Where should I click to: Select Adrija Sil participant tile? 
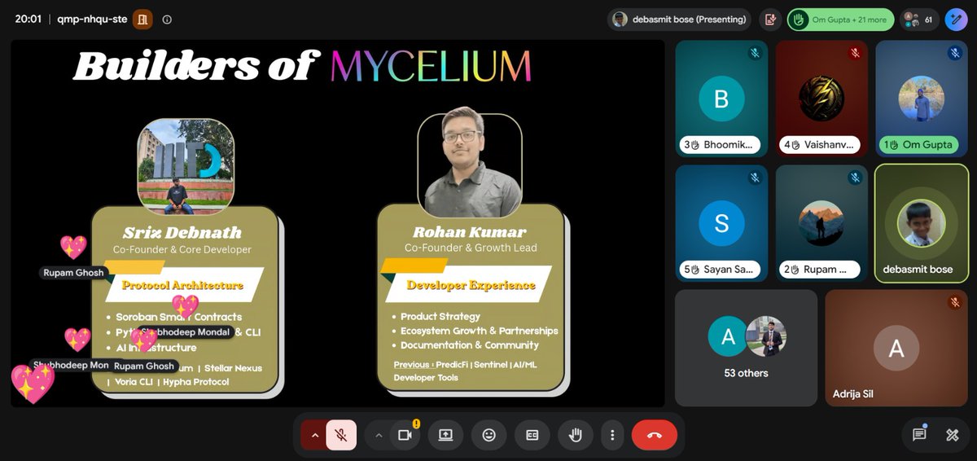click(896, 348)
